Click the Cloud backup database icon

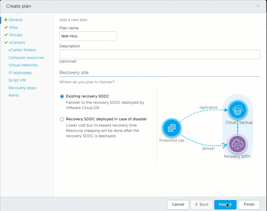(237, 110)
